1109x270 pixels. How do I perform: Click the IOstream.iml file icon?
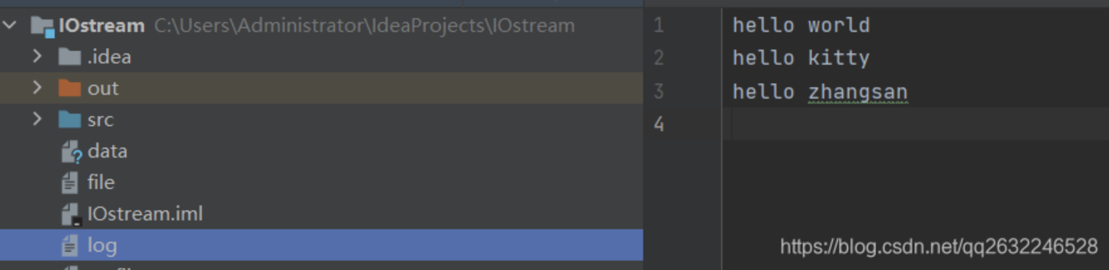tap(70, 215)
